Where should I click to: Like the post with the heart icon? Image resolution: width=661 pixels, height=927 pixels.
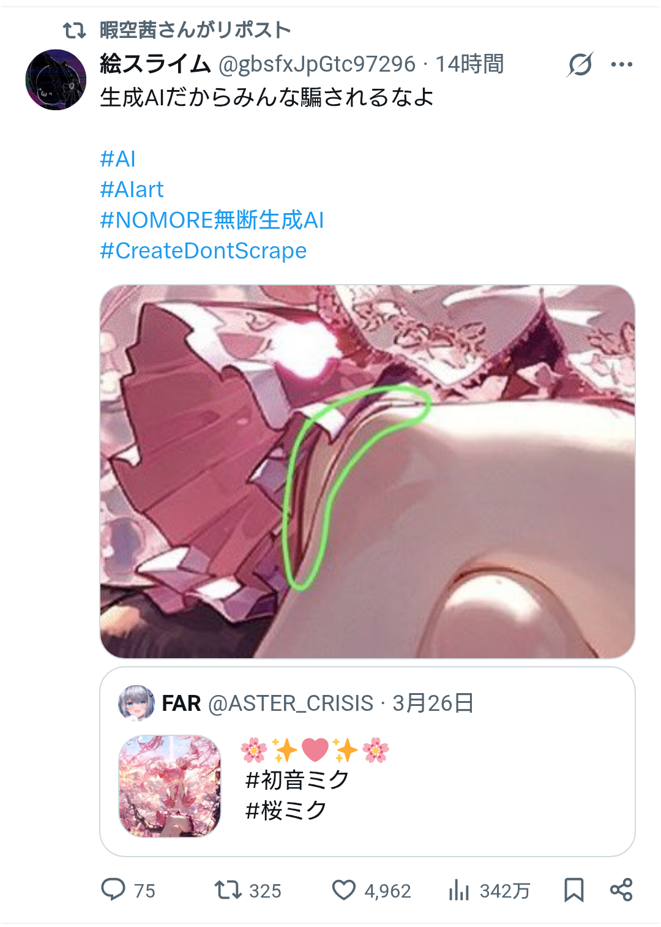[343, 890]
